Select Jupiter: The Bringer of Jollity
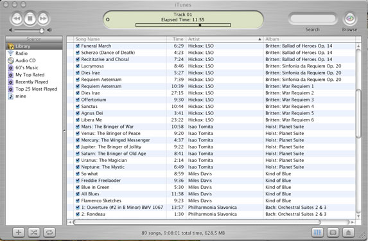 (x=211, y=147)
